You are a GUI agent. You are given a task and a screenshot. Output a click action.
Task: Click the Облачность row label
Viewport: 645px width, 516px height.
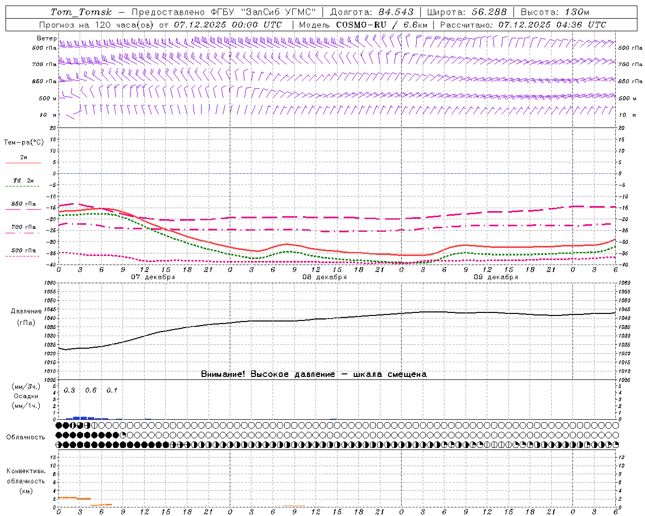[x=26, y=437]
